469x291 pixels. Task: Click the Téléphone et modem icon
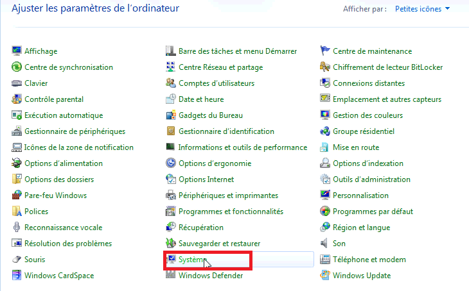(x=325, y=260)
